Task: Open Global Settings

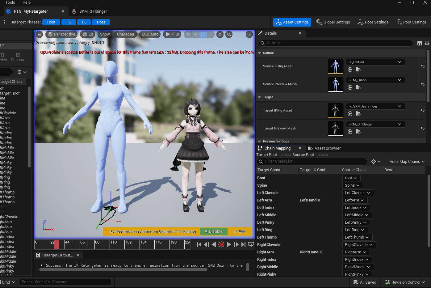Action: (333, 22)
